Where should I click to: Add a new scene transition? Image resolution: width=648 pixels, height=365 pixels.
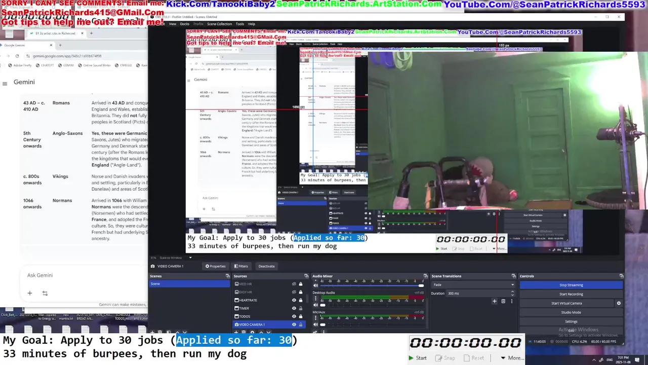coord(495,301)
